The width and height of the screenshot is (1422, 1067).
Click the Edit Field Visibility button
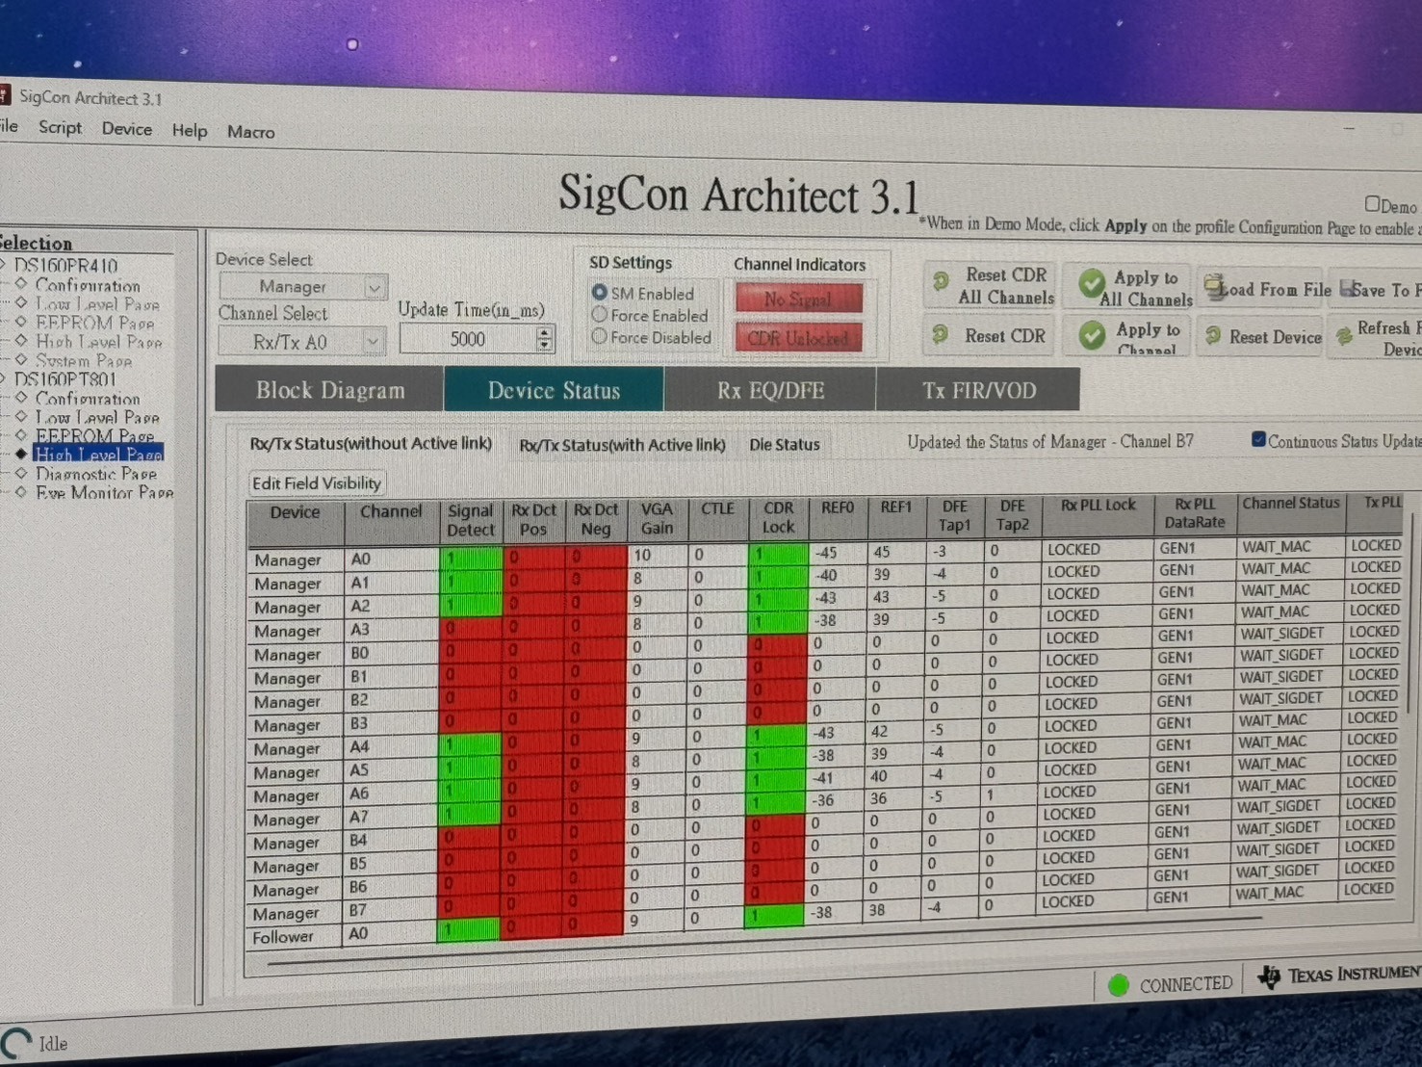pyautogui.click(x=317, y=482)
